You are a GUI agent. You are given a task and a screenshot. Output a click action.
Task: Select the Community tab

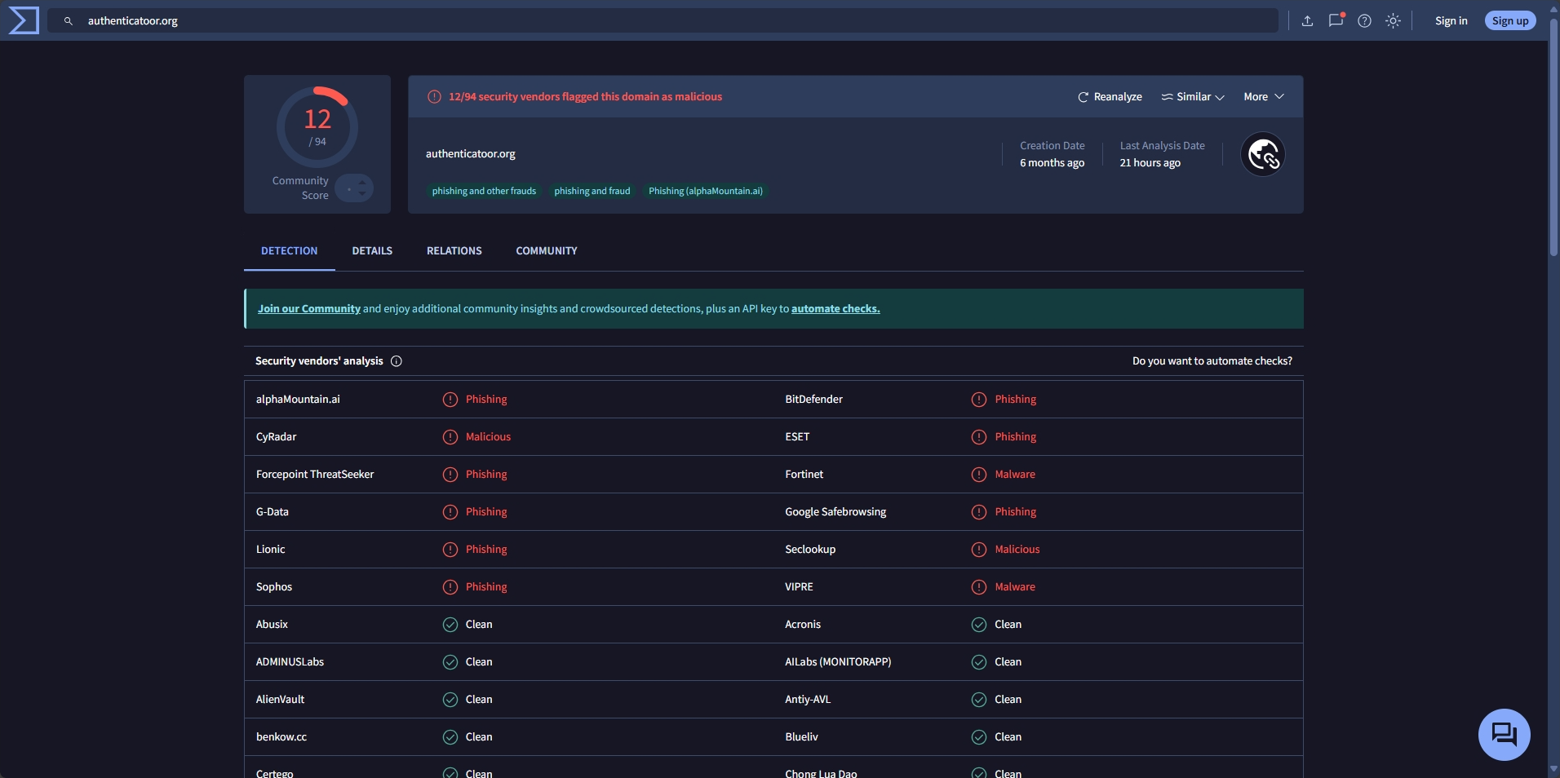546,251
